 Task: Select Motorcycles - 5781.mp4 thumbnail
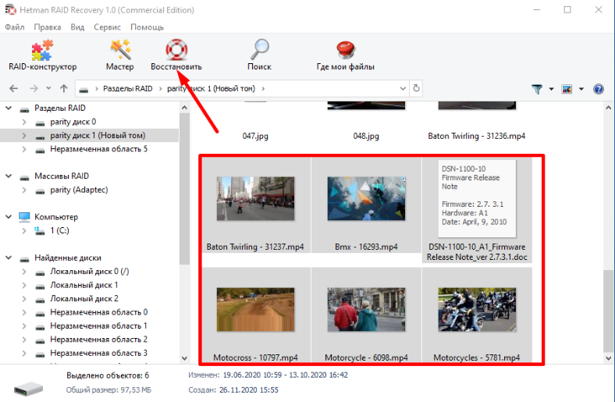[x=477, y=309]
